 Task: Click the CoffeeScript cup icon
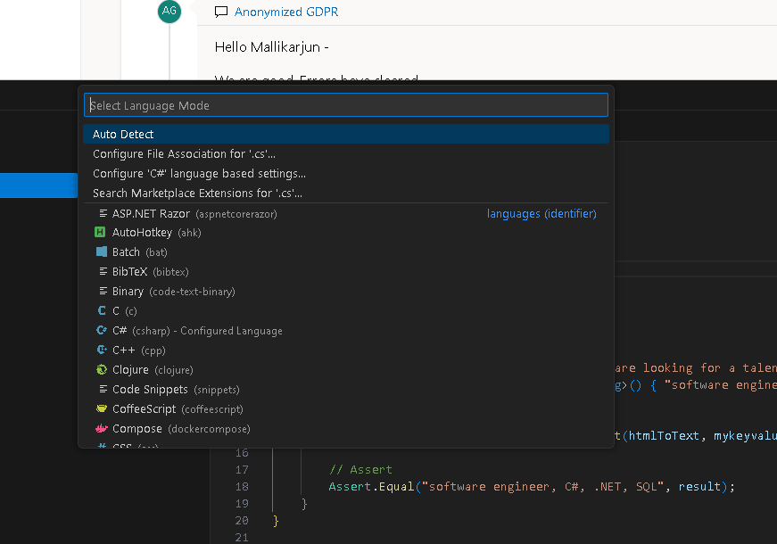click(x=102, y=408)
